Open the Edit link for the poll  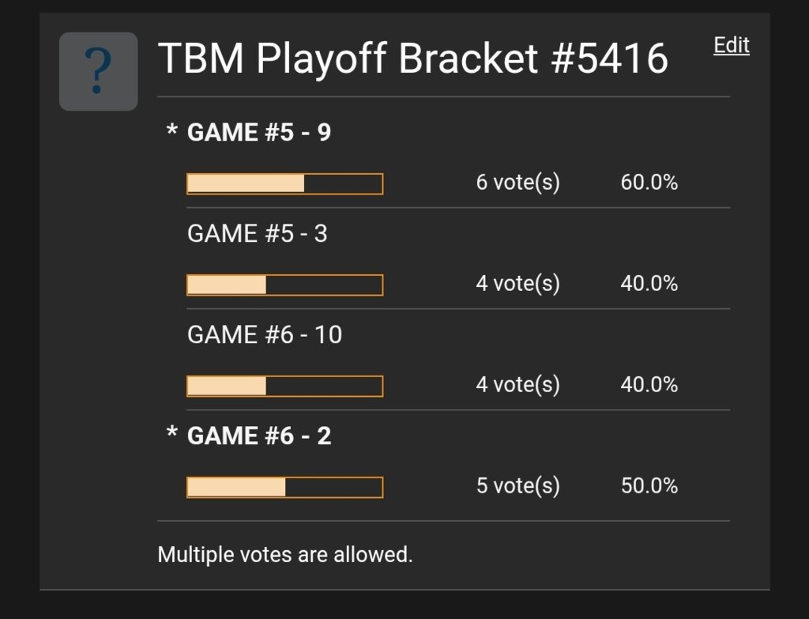[731, 45]
